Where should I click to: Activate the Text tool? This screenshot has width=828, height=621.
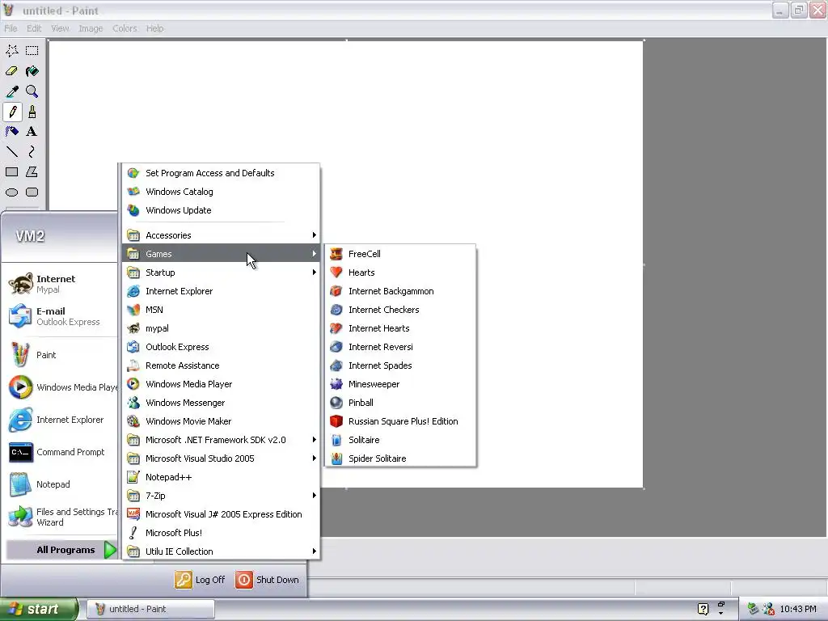coord(32,132)
